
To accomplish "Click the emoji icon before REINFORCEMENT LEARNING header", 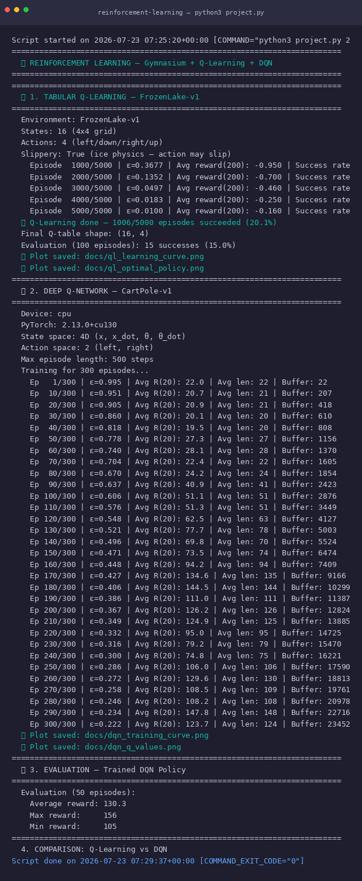I will (x=23, y=63).
